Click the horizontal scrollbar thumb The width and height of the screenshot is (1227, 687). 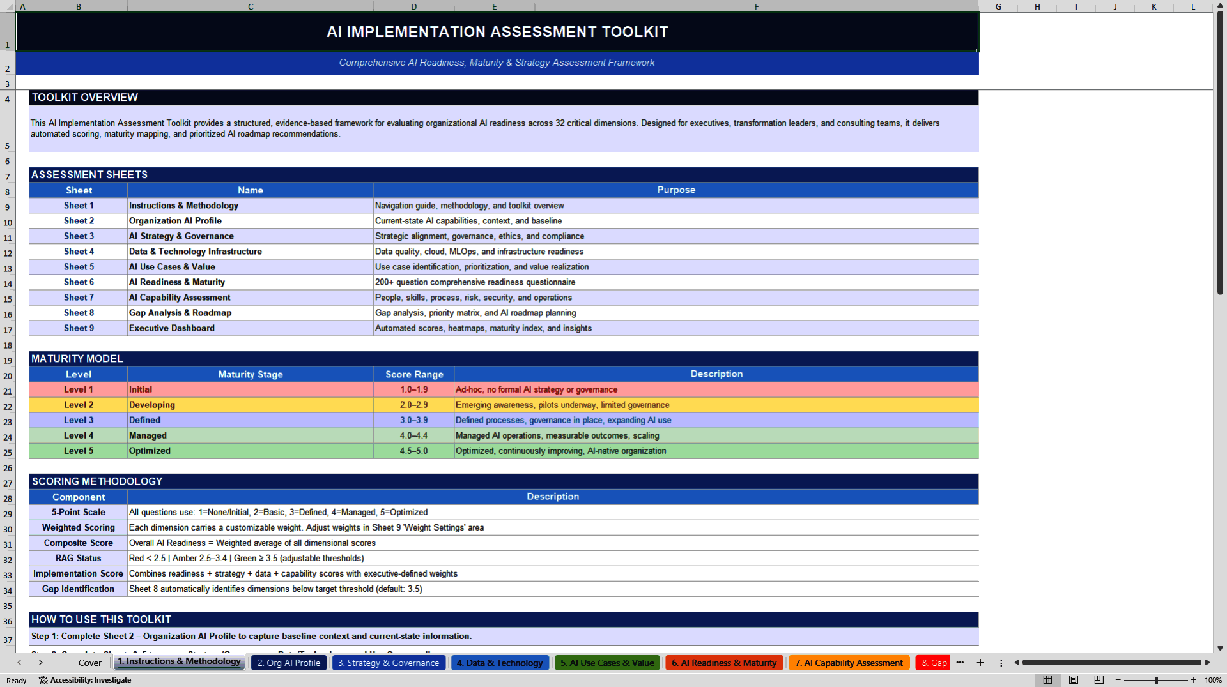[1112, 663]
